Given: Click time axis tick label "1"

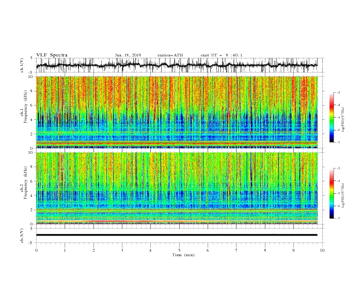Looking at the screenshot, I should click(65, 250).
